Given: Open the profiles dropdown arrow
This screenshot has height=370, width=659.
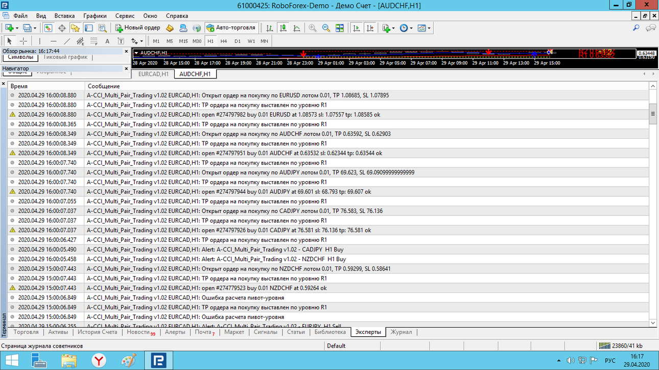Looking at the screenshot, I should coord(35,28).
